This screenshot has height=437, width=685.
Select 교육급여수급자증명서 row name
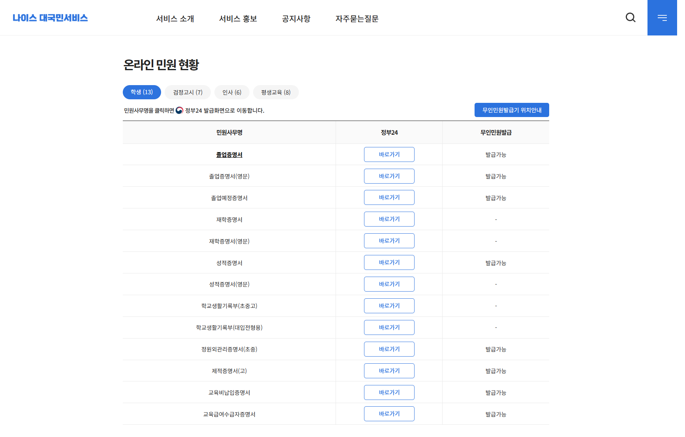[x=229, y=414]
